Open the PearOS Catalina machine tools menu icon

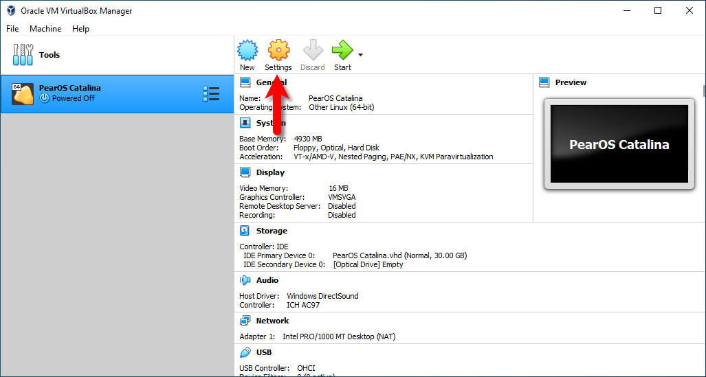[x=211, y=93]
